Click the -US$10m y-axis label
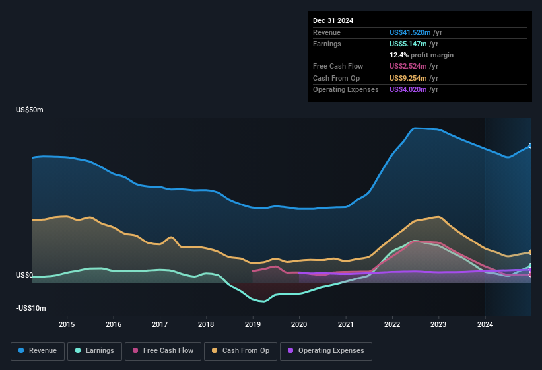 (30, 309)
